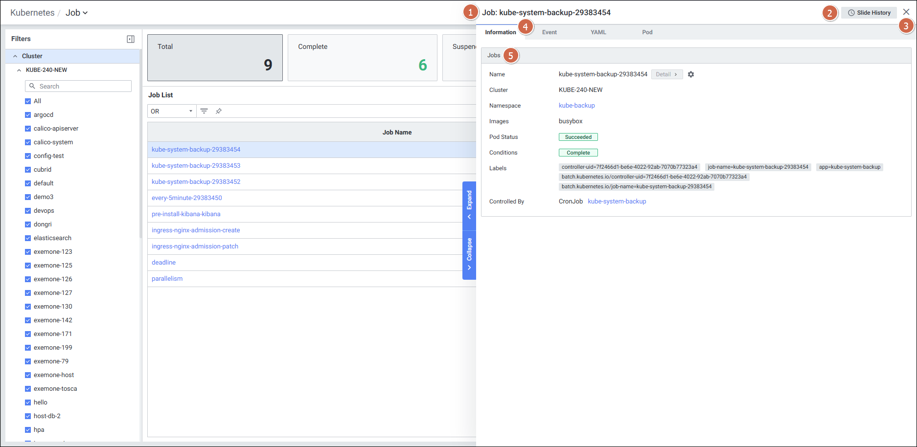Click the Expand panel handle
The height and width of the screenshot is (447, 917).
tap(469, 205)
